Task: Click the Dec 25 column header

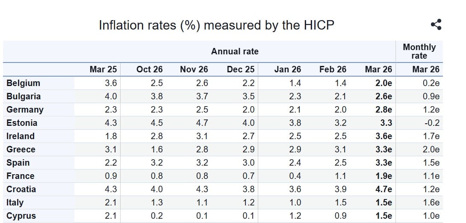Action: click(x=241, y=69)
